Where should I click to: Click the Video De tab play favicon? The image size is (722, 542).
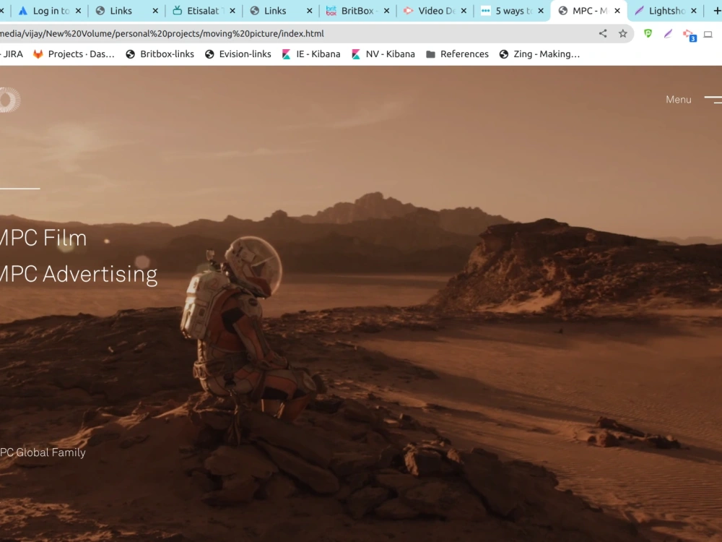click(408, 11)
